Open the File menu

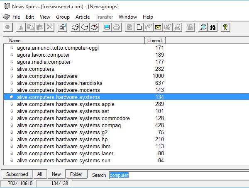click(x=16, y=17)
